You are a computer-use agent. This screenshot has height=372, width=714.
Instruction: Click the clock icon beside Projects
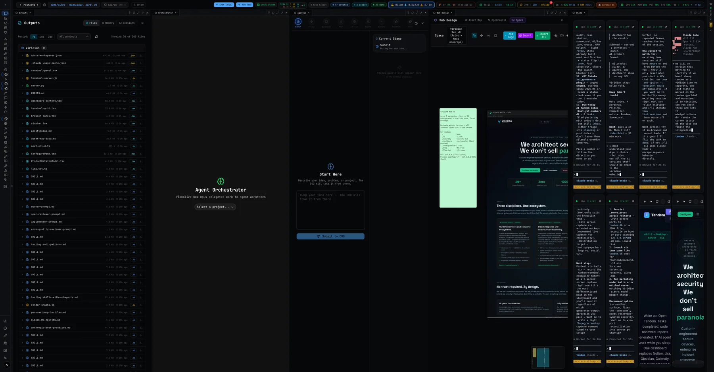[44, 5]
